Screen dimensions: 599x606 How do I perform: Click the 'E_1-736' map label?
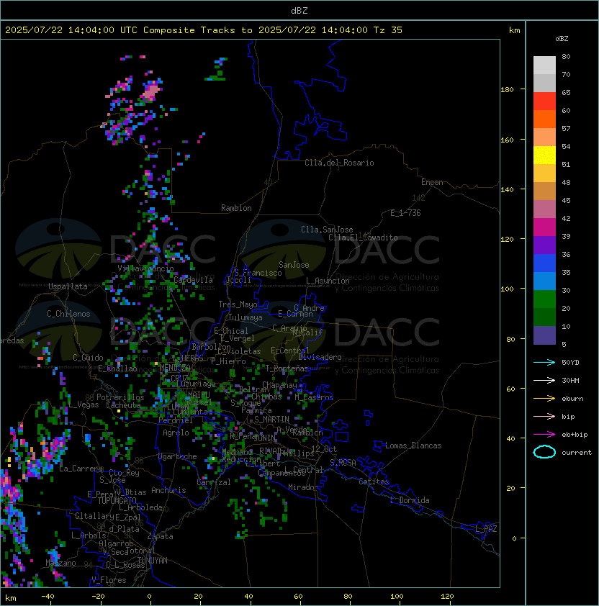405,213
